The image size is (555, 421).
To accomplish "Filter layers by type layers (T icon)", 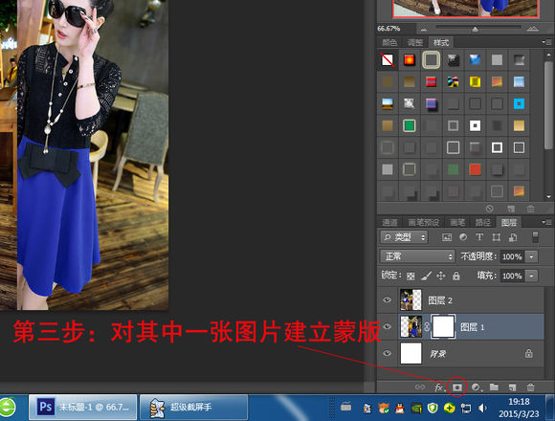I will tap(479, 237).
